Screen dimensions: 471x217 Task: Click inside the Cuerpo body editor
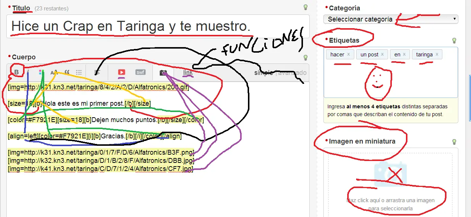(x=158, y=149)
